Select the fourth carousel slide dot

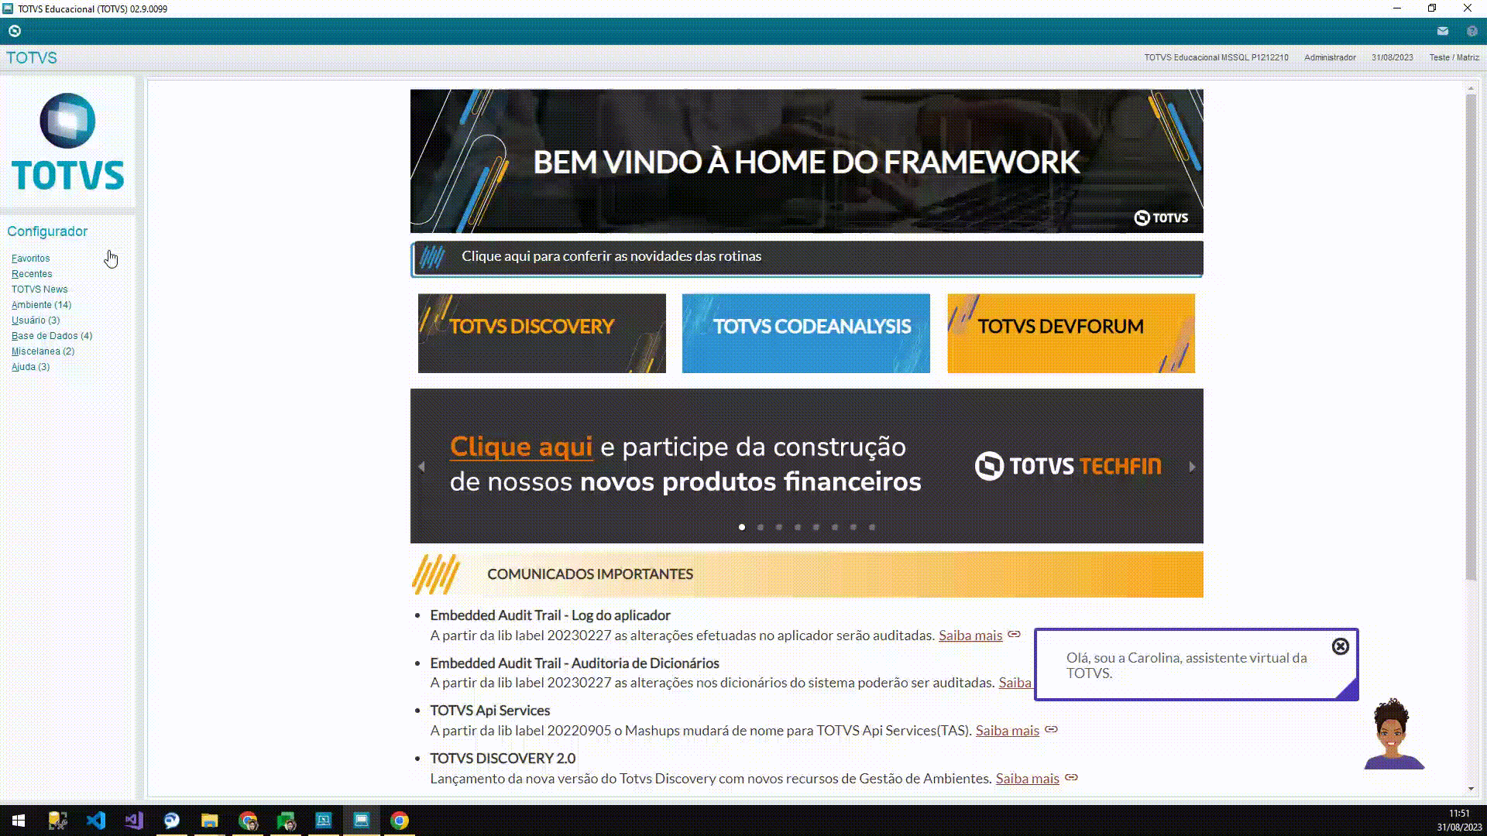[x=798, y=527]
